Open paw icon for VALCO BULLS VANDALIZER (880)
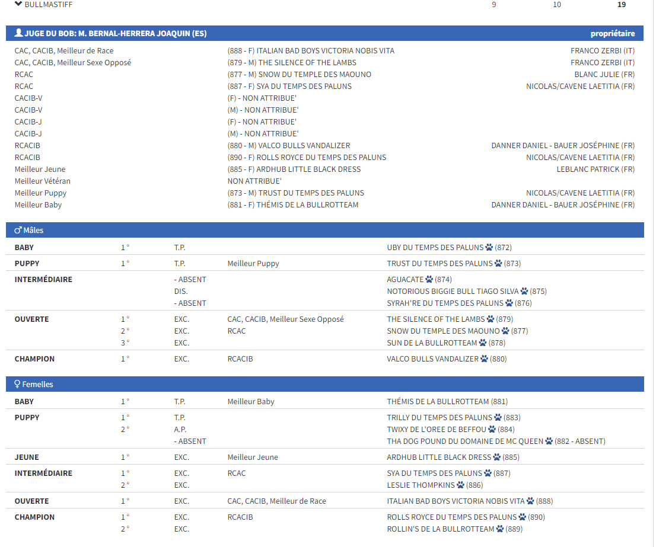The width and height of the screenshot is (656, 547). point(485,359)
